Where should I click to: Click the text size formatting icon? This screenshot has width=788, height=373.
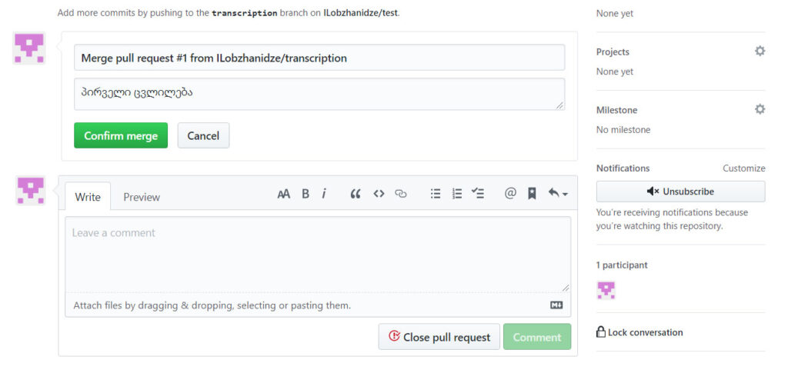tap(284, 194)
